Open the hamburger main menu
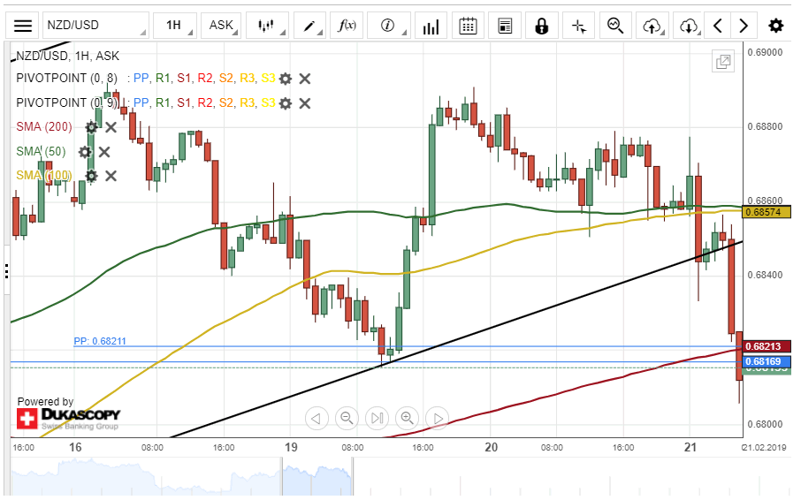 [x=22, y=25]
